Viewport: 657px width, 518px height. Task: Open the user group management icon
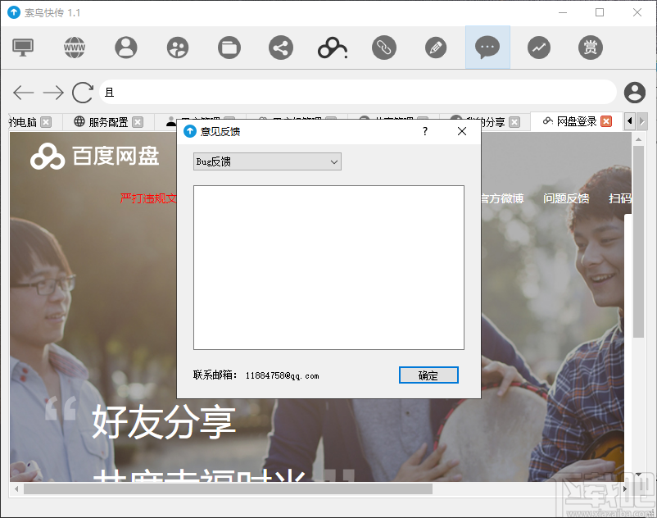(178, 48)
